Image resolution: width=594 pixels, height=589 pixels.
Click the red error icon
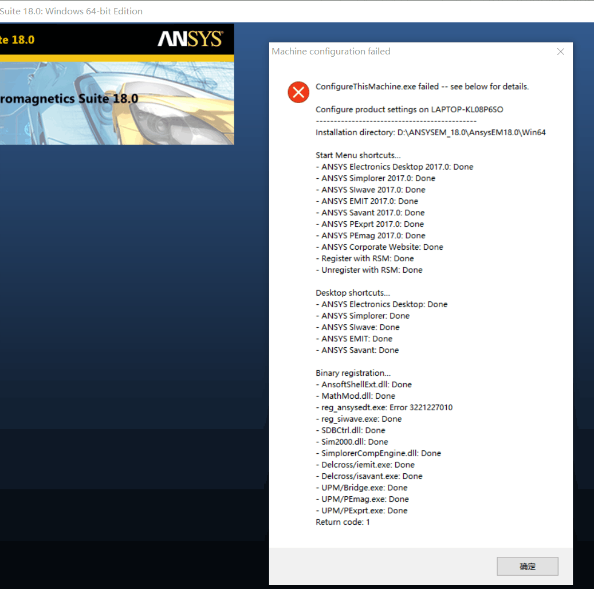(x=298, y=92)
